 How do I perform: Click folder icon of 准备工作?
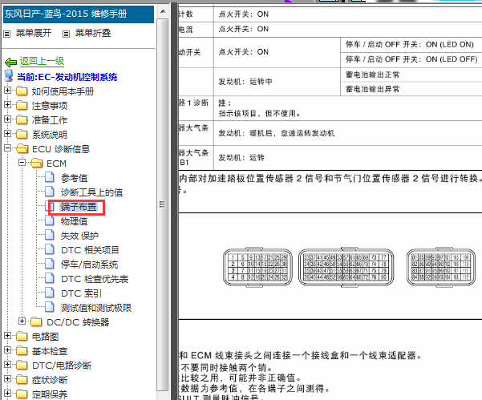click(x=22, y=119)
